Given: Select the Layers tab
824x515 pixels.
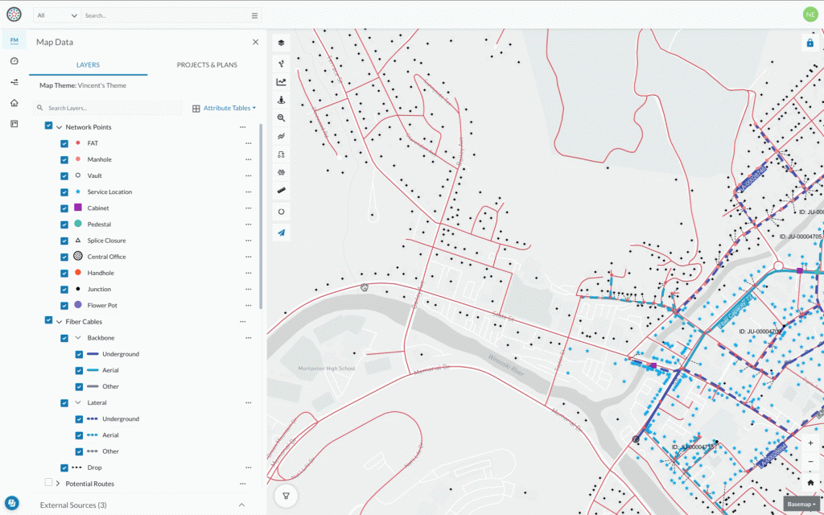Looking at the screenshot, I should (x=89, y=65).
